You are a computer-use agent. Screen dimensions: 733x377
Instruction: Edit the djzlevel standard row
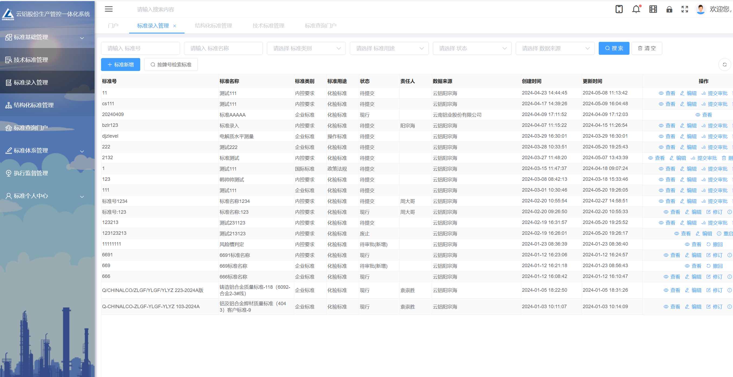click(x=688, y=137)
